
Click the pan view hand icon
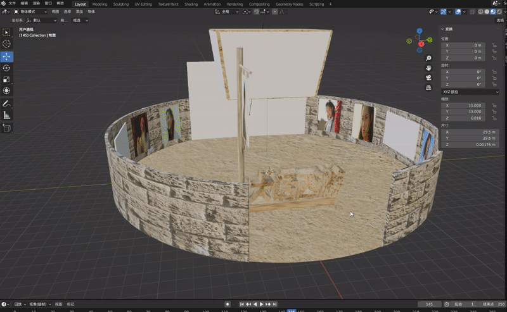tap(428, 68)
